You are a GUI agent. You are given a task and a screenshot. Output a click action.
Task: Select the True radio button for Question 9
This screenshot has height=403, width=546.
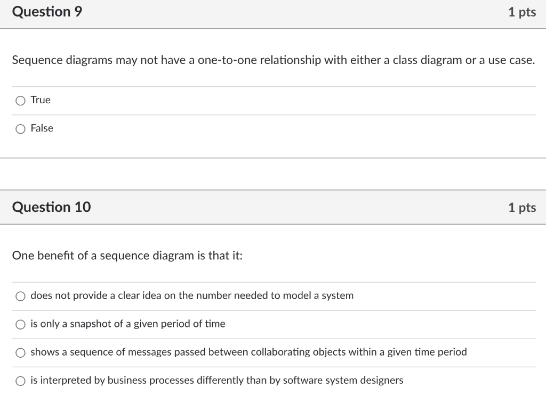click(x=20, y=100)
